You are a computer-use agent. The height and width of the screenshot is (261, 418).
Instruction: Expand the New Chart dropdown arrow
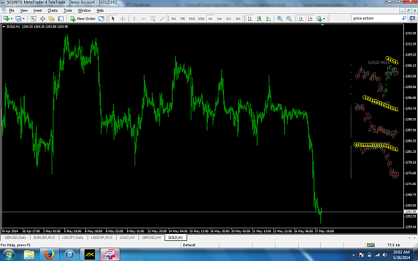point(11,19)
